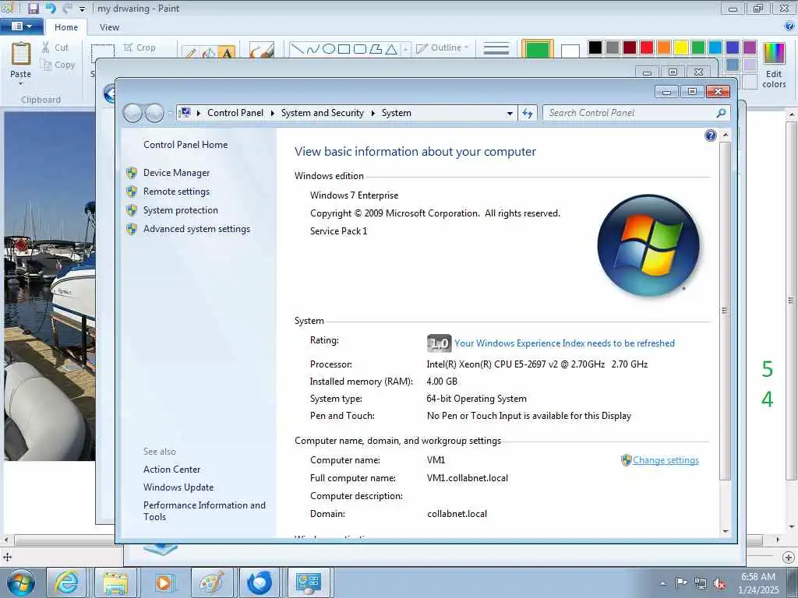Select the Rounded rectangle shape in Paint
The height and width of the screenshot is (598, 798).
tap(360, 49)
